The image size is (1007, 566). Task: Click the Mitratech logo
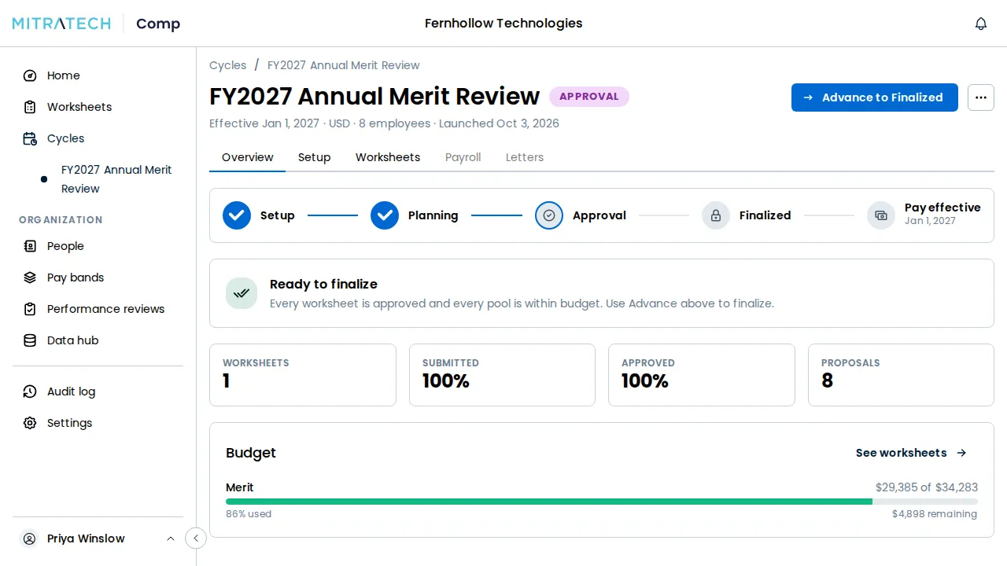pyautogui.click(x=61, y=24)
